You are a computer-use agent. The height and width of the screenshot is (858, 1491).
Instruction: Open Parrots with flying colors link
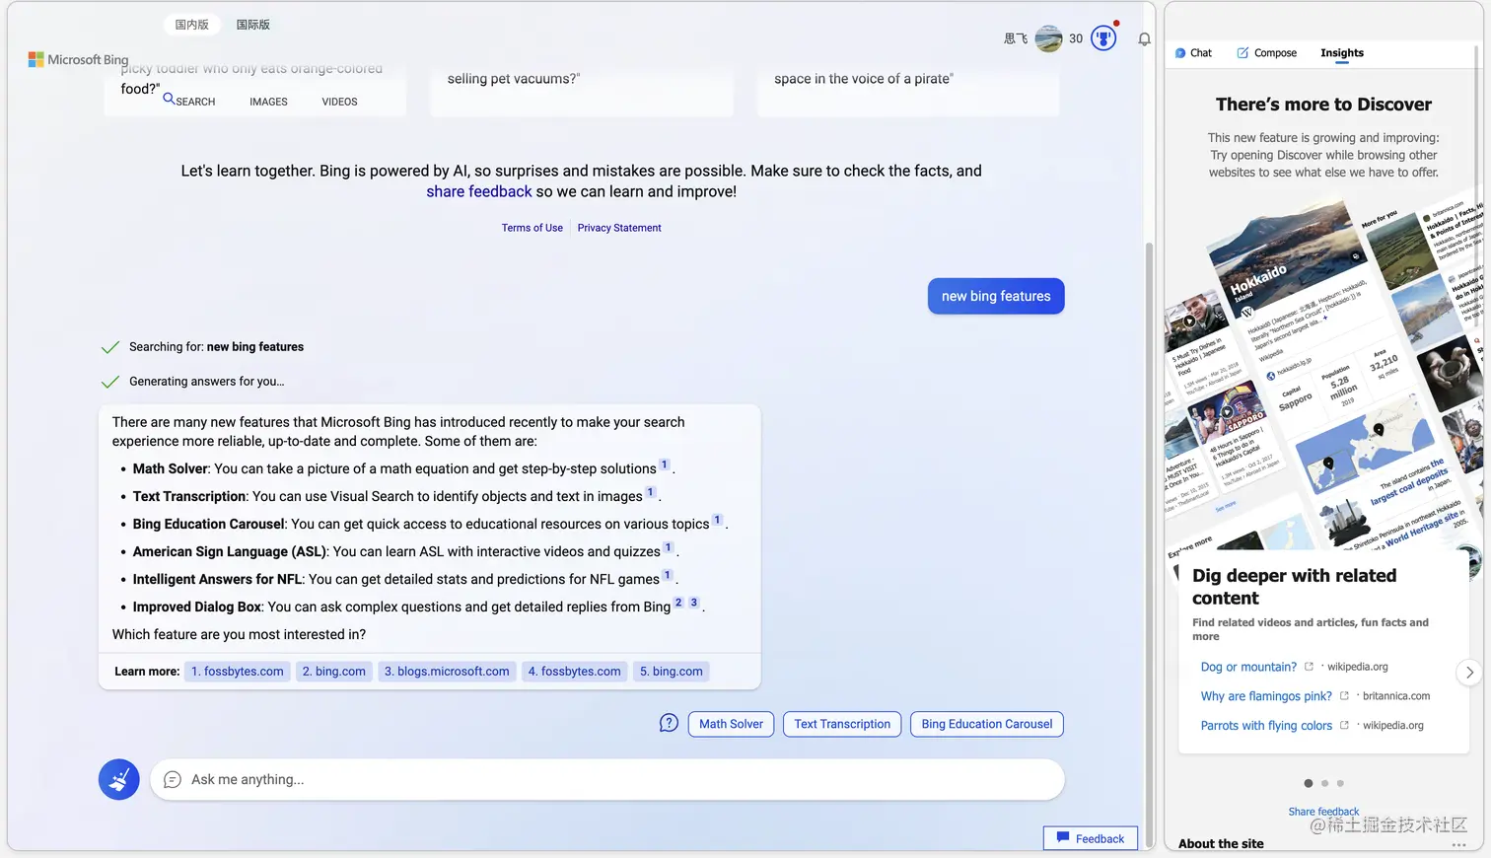pyautogui.click(x=1266, y=726)
